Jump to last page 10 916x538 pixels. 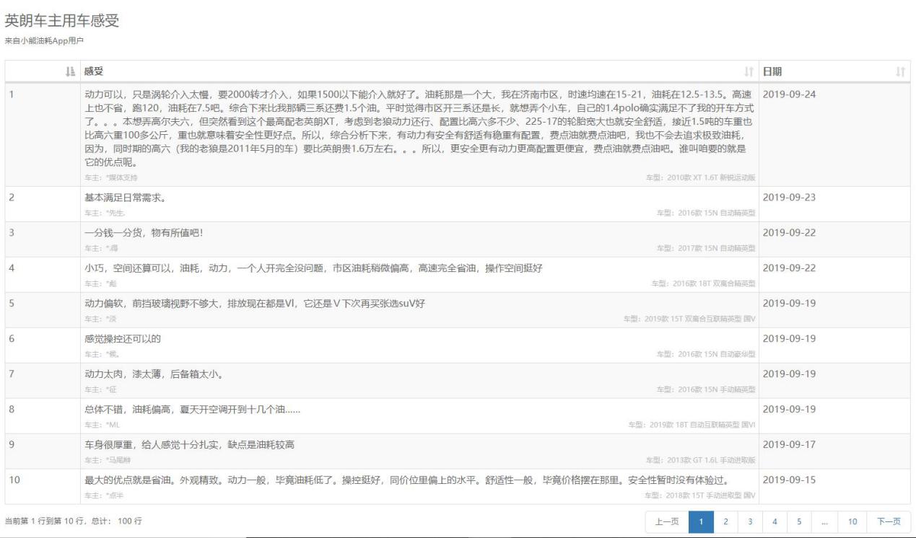(852, 521)
